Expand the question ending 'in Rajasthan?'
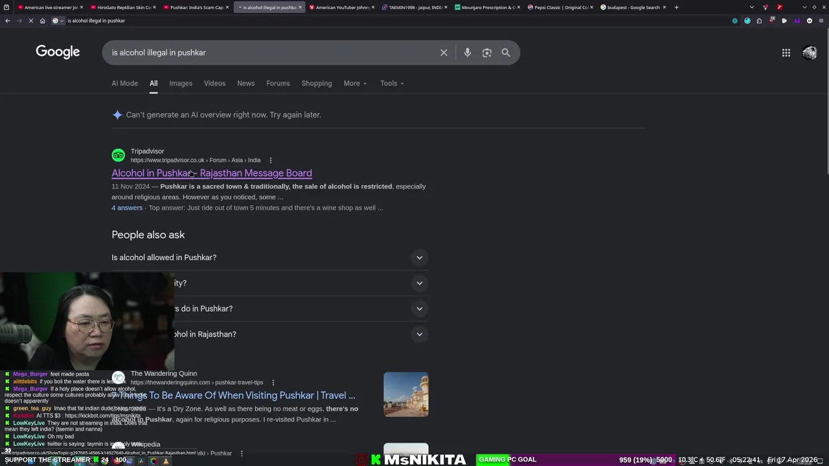829x466 pixels. (x=270, y=334)
